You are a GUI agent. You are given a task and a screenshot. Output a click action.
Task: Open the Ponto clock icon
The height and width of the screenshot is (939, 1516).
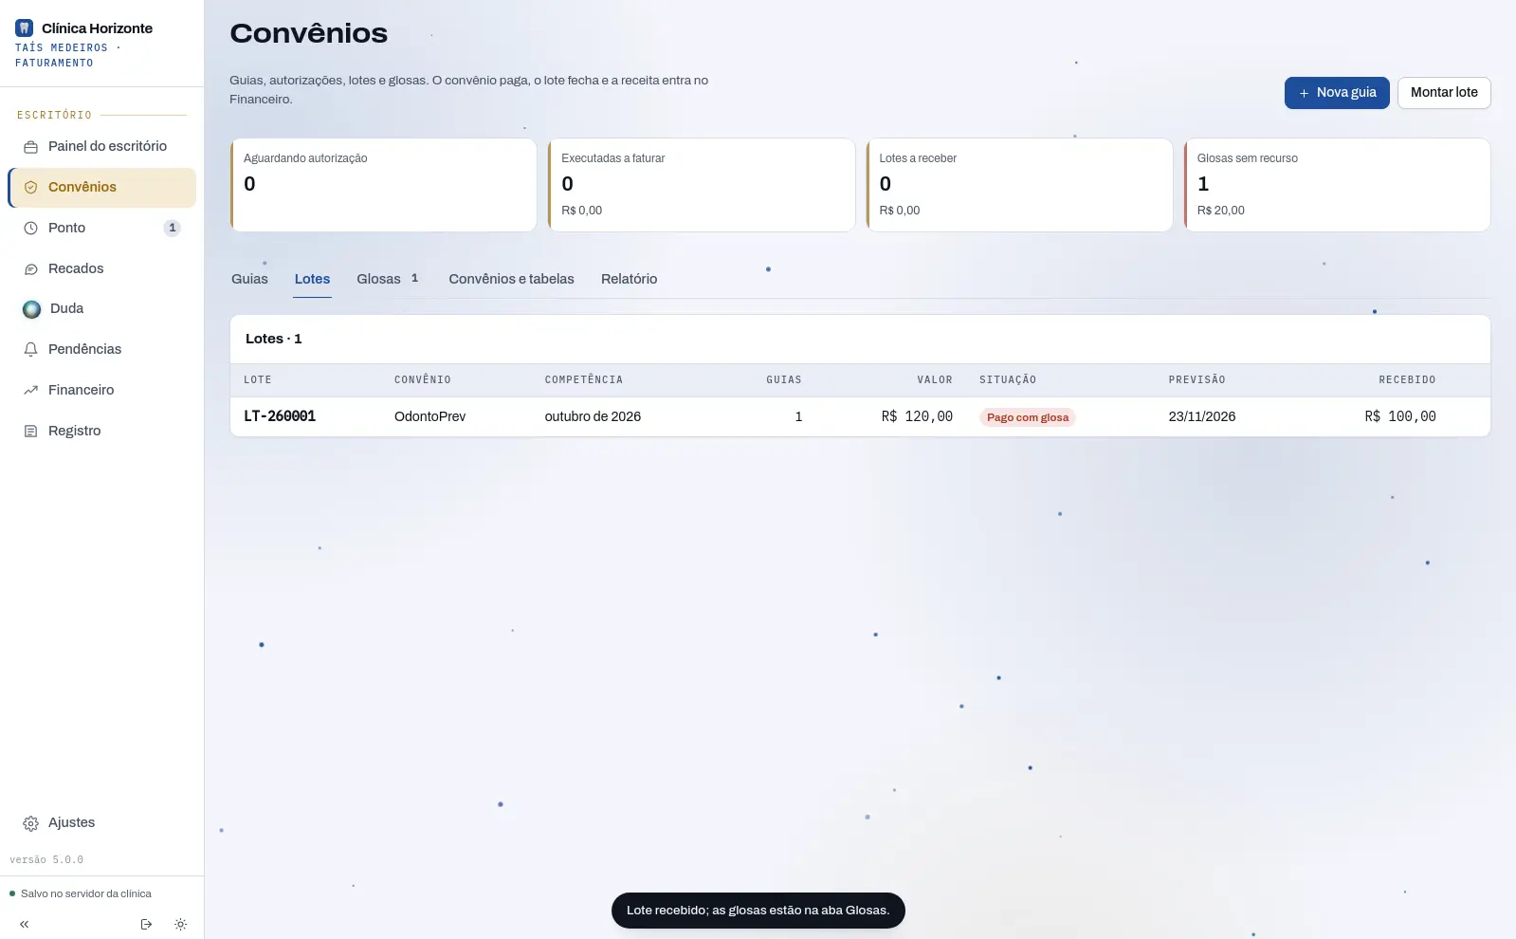(x=30, y=229)
